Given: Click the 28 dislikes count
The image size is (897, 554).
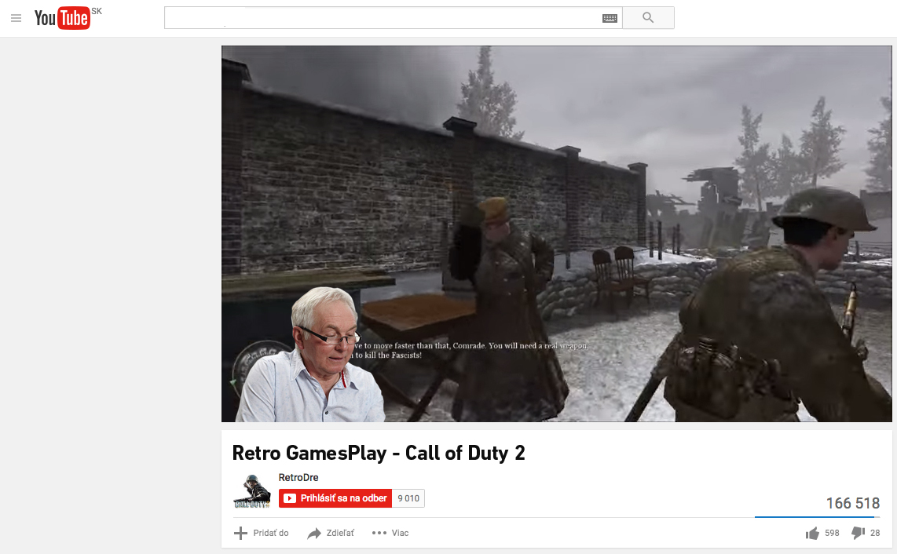Looking at the screenshot, I should tap(875, 534).
